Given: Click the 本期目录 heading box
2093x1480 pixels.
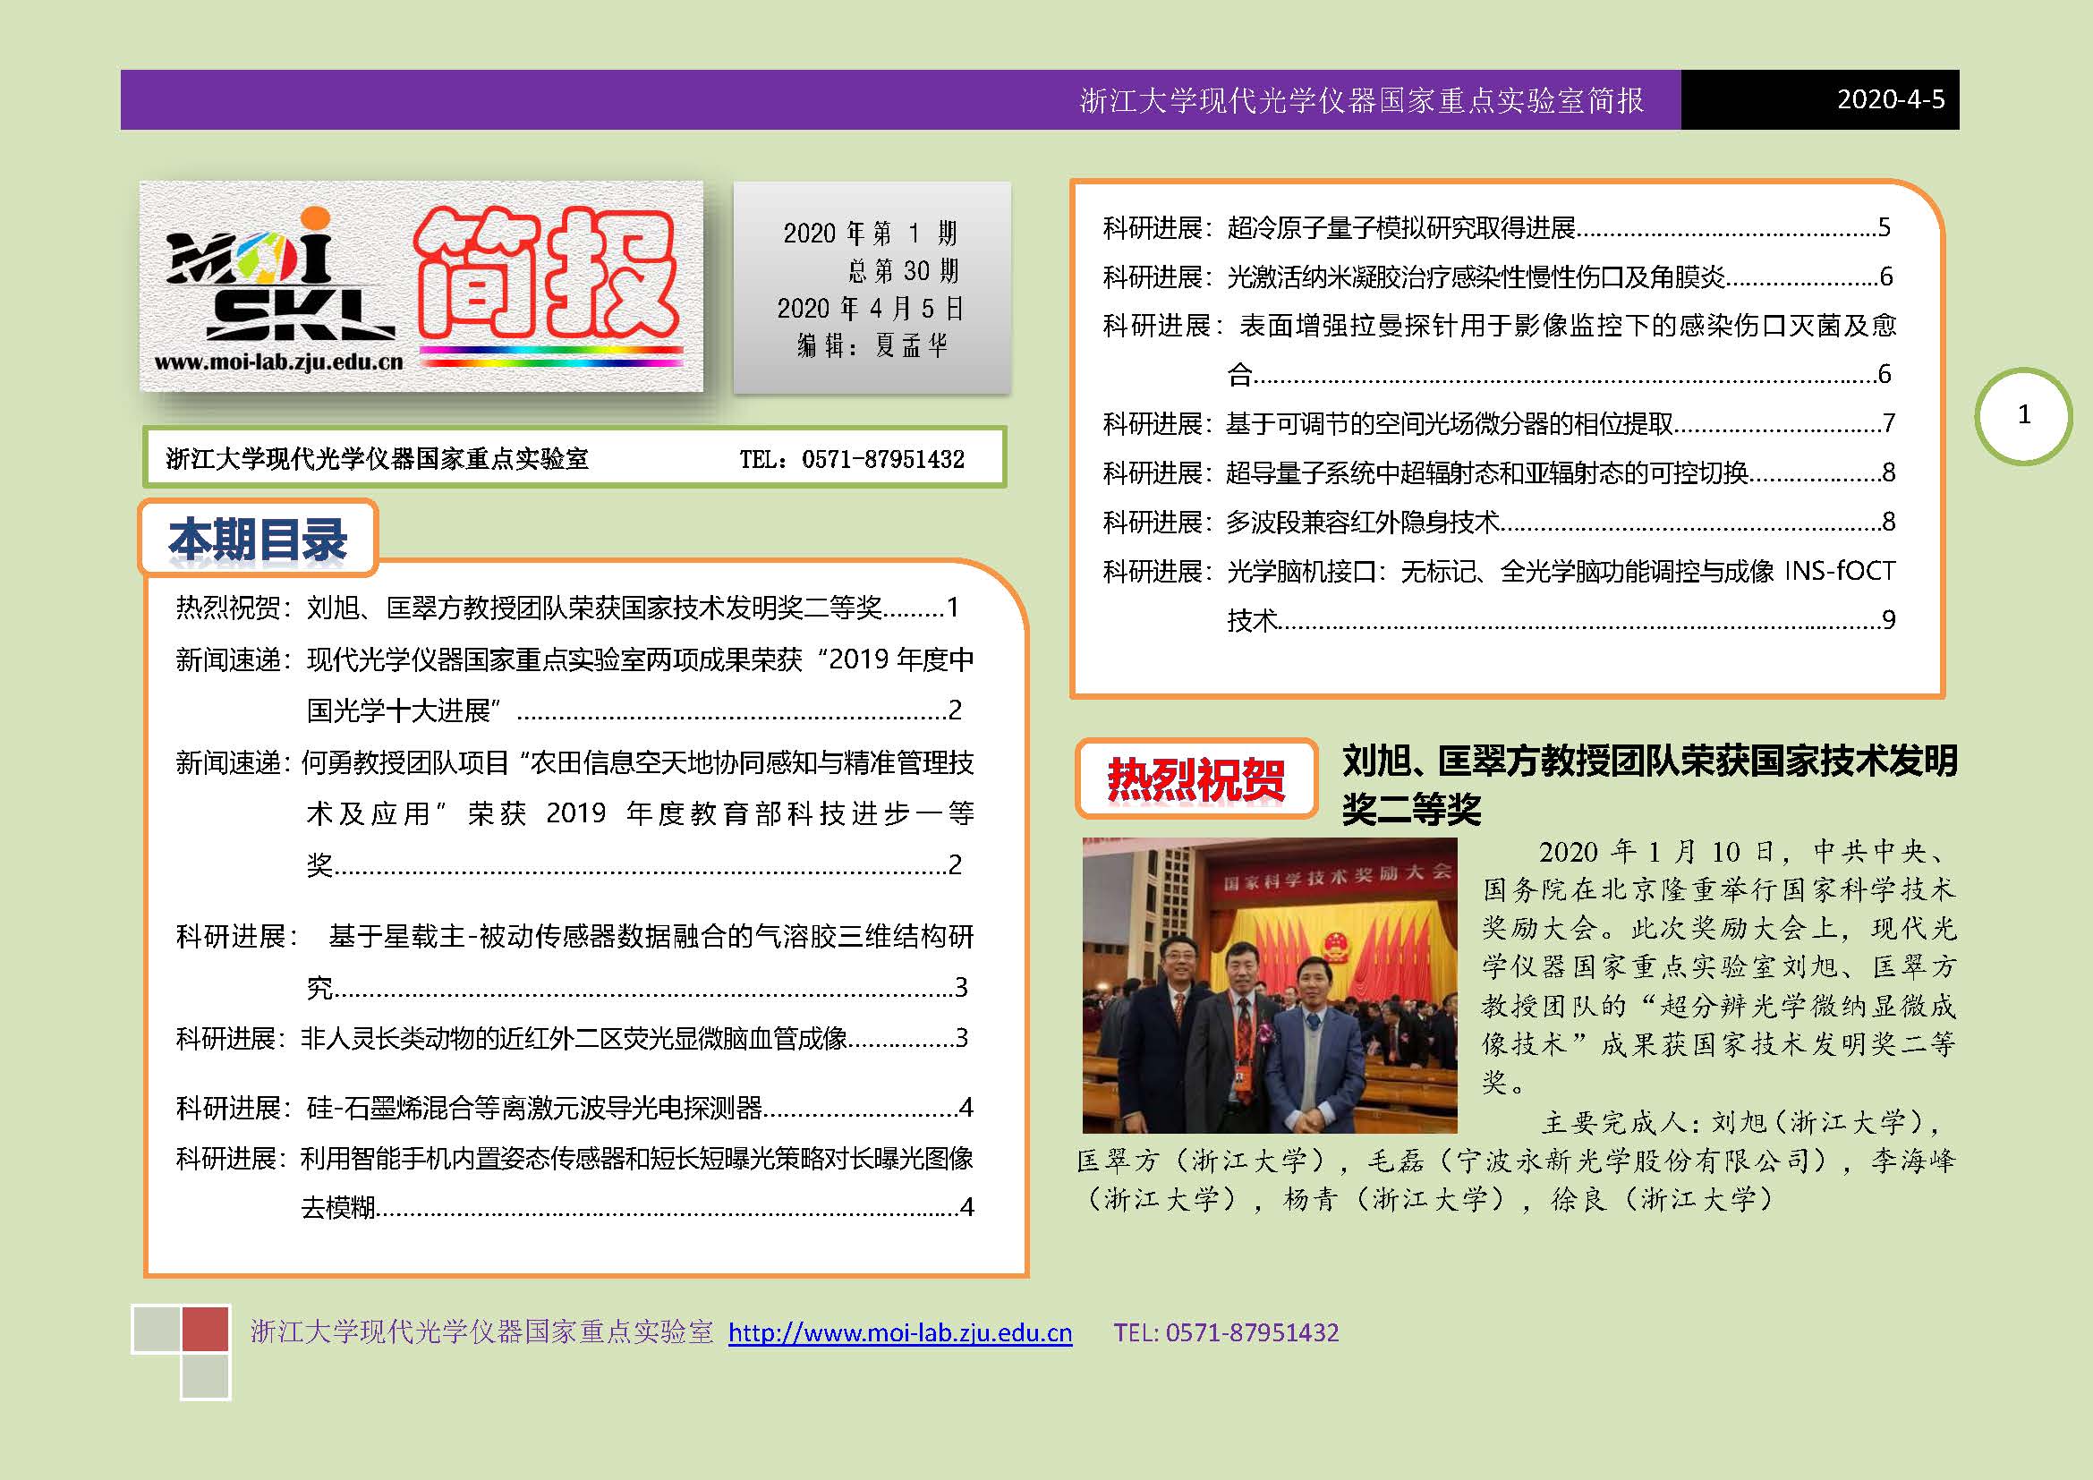Looking at the screenshot, I should (258, 539).
